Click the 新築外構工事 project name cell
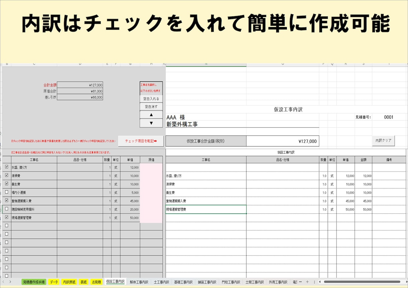The height and width of the screenshot is (288, 408). point(206,124)
